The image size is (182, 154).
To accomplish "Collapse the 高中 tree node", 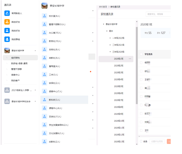I will click(x=107, y=31).
